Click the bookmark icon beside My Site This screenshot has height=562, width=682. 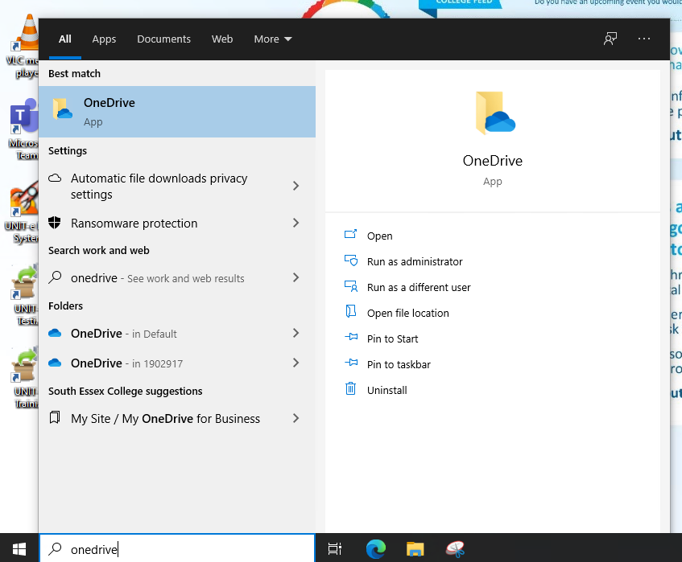[x=55, y=417]
